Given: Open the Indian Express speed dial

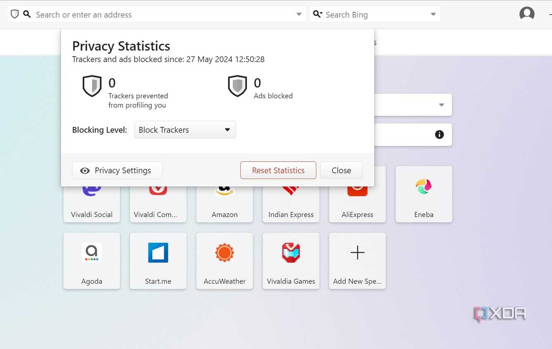Looking at the screenshot, I should [x=291, y=204].
